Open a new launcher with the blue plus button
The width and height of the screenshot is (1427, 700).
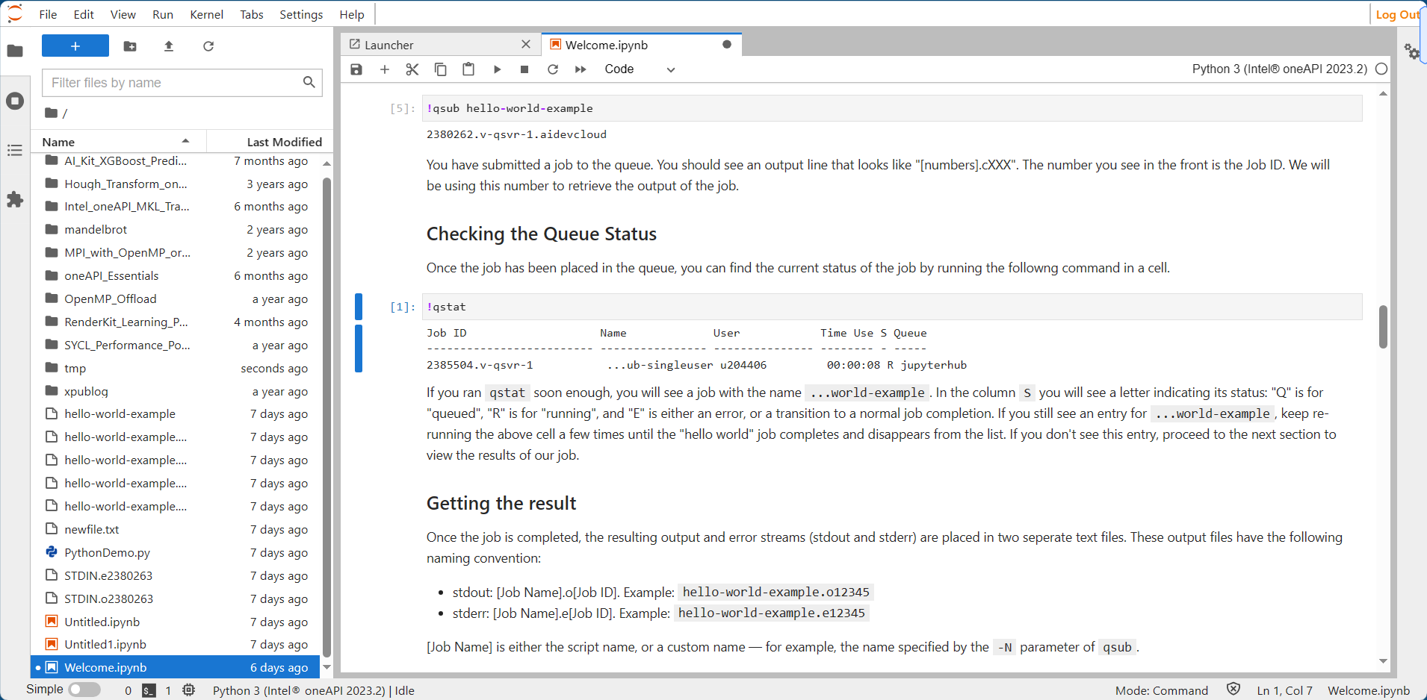[75, 46]
